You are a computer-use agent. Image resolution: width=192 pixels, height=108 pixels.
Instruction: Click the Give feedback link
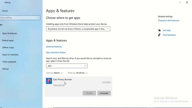[x=169, y=35]
